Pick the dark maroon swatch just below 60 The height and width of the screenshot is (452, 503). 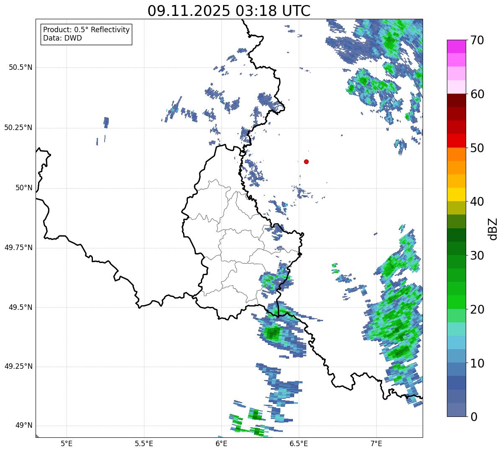[x=457, y=100]
